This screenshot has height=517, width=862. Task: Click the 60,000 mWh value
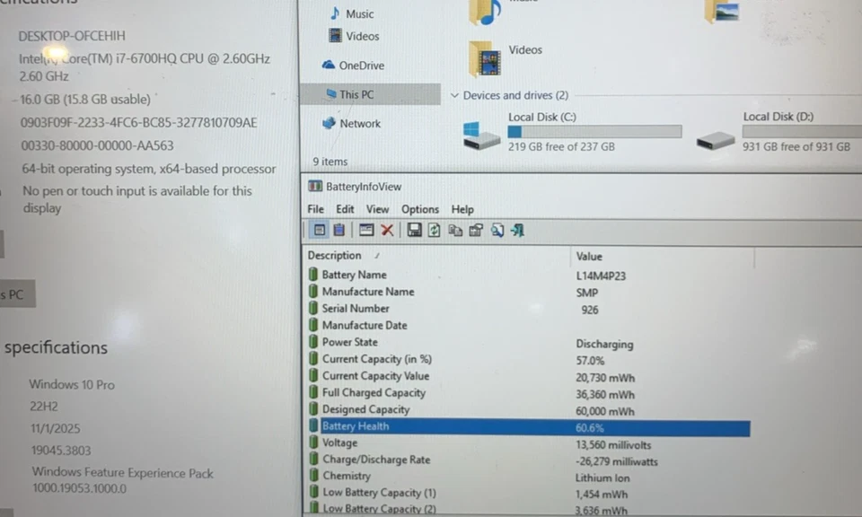[x=605, y=411]
